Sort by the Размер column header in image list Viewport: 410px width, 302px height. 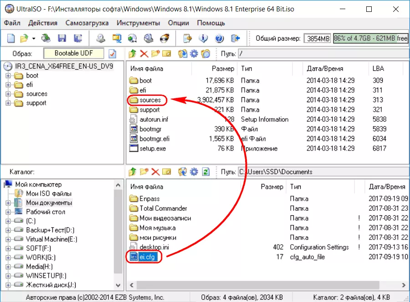point(223,68)
